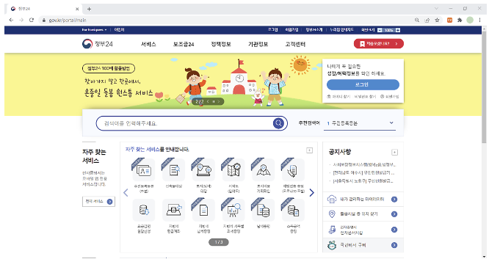Open 정부24 100배 활용방법 banner pill
The image size is (489, 270).
click(109, 68)
